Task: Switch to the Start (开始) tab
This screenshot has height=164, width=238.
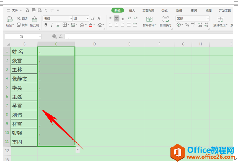Action: [117, 10]
